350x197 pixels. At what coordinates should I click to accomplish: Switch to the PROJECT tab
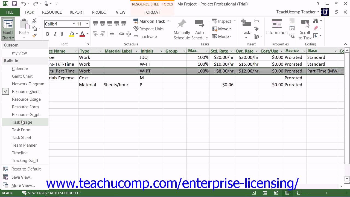click(100, 12)
